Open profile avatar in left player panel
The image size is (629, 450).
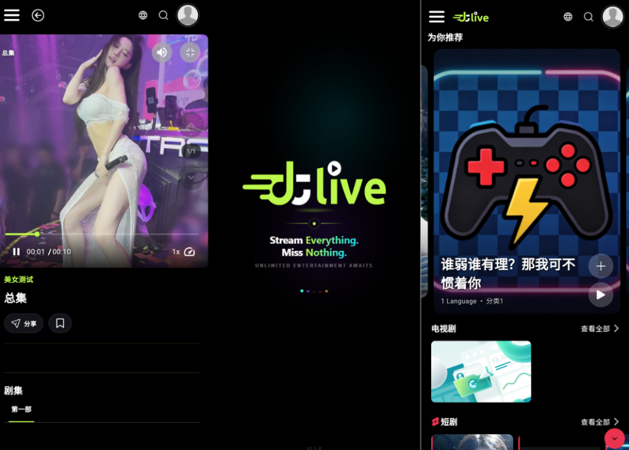188,15
